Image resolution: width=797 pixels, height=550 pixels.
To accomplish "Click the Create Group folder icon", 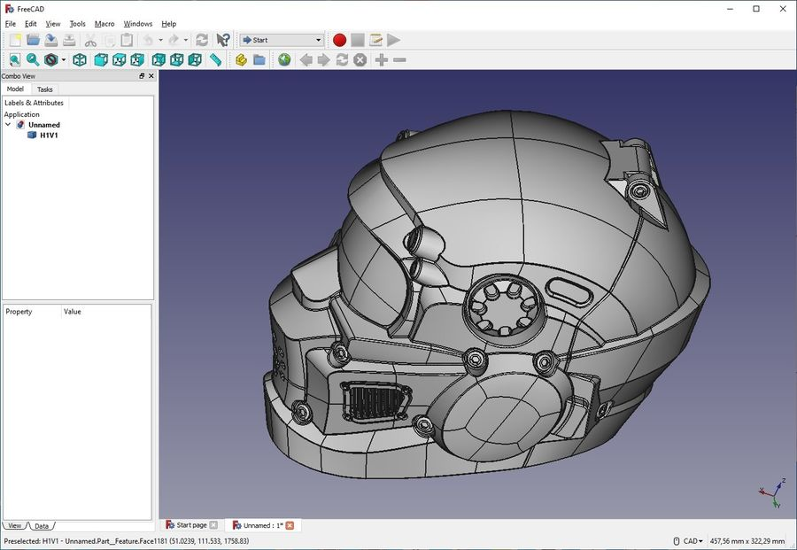I will 259,59.
